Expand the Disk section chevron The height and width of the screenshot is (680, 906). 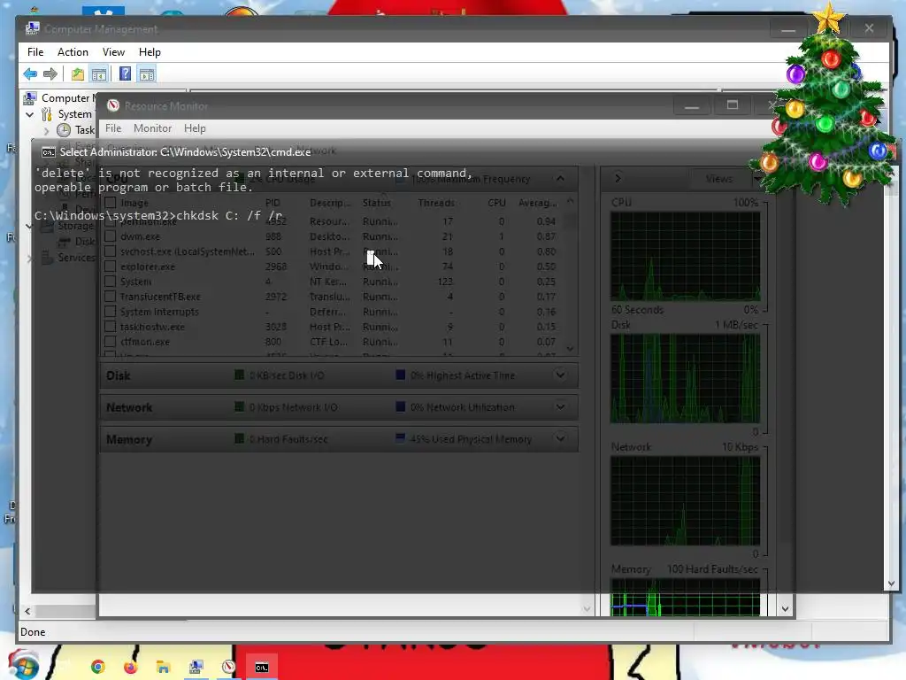tap(560, 375)
